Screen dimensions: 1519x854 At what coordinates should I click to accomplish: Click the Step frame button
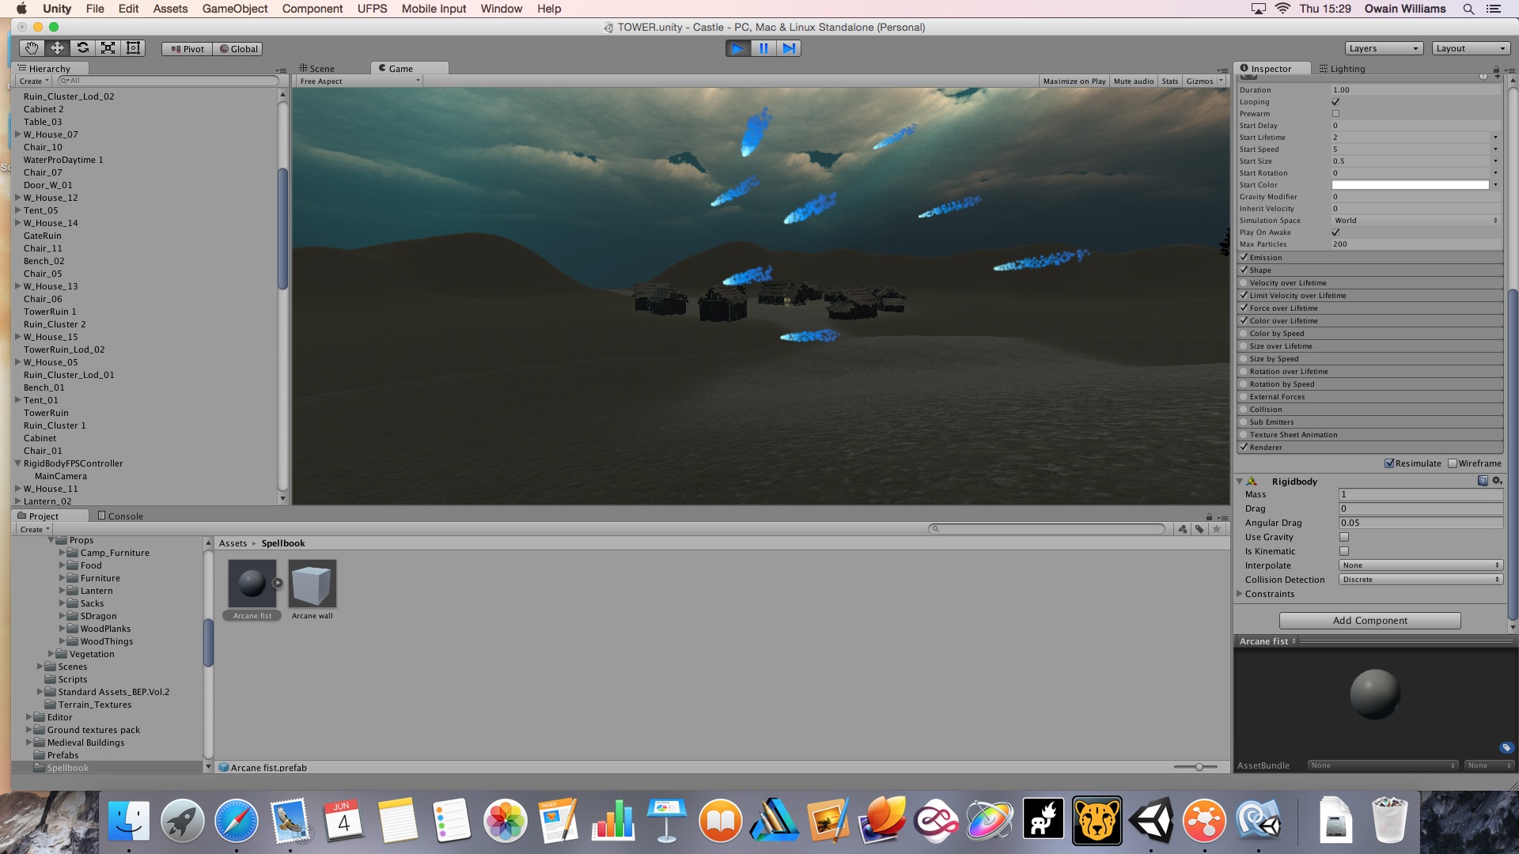[x=789, y=48]
